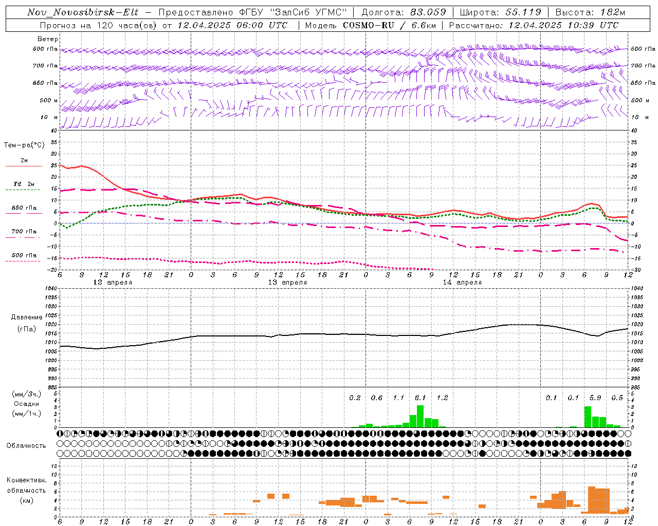Screen dimensions: 658x526
Task: Click the Высота: 182м value
Action: pos(590,12)
